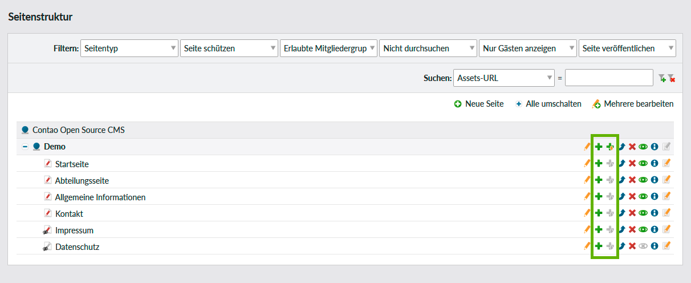Edit articles of the Datenschutz page

(x=666, y=246)
